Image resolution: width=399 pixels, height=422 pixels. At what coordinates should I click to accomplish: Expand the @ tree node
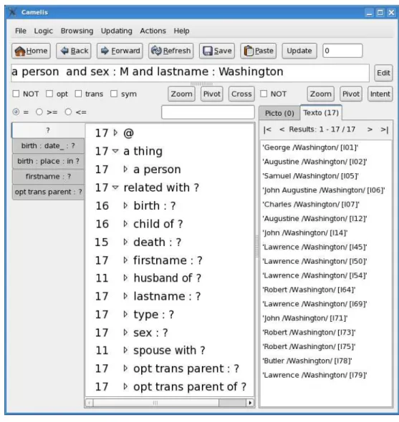click(x=115, y=133)
